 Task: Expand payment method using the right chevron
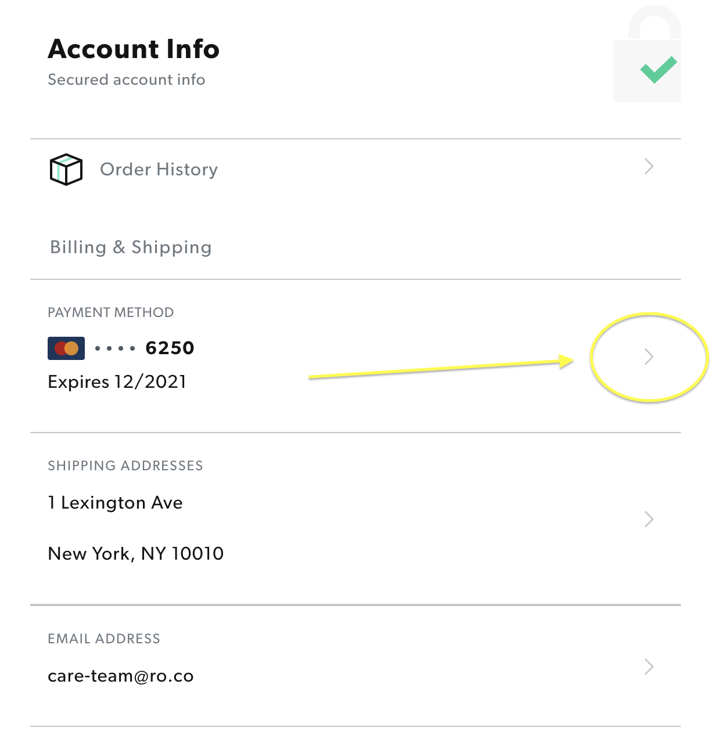click(649, 356)
